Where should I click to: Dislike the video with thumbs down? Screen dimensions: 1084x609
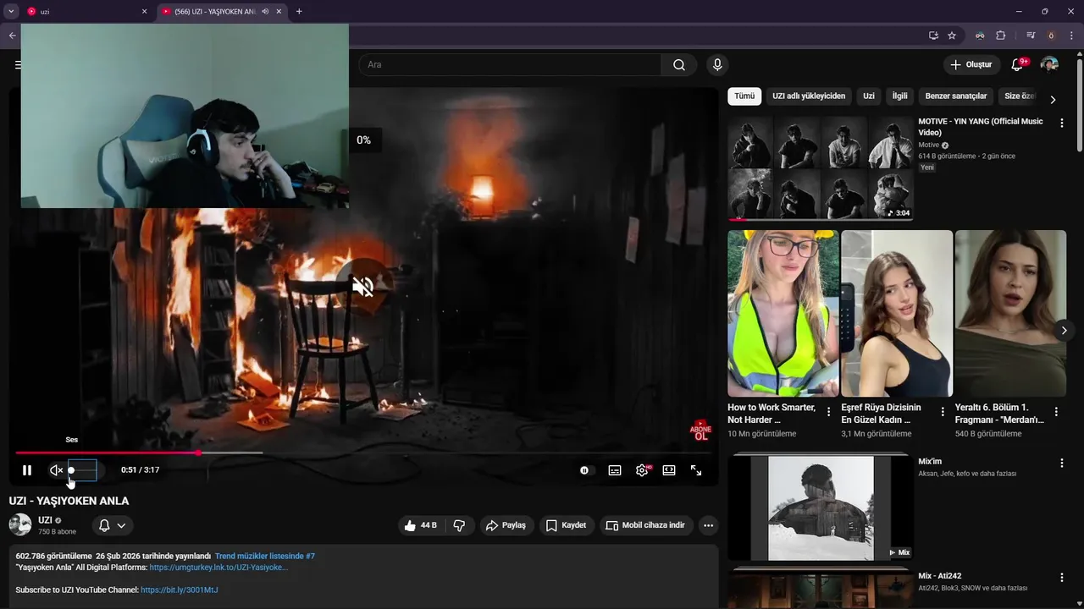pos(460,525)
